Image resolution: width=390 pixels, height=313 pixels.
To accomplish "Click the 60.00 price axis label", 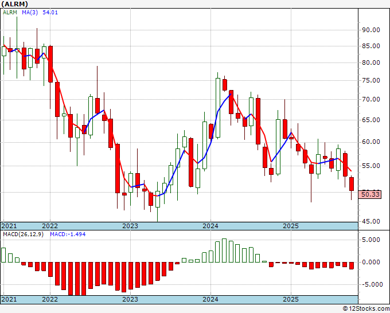I will [x=371, y=142].
